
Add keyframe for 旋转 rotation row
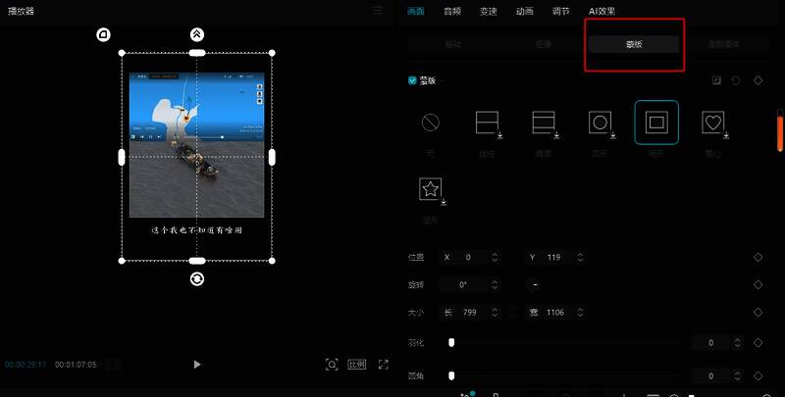click(758, 284)
